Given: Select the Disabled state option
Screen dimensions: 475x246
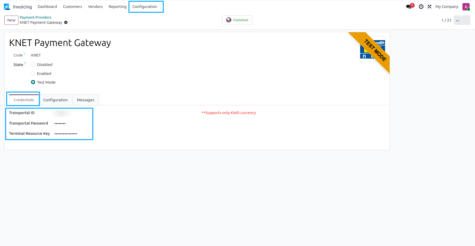Looking at the screenshot, I should [x=33, y=65].
